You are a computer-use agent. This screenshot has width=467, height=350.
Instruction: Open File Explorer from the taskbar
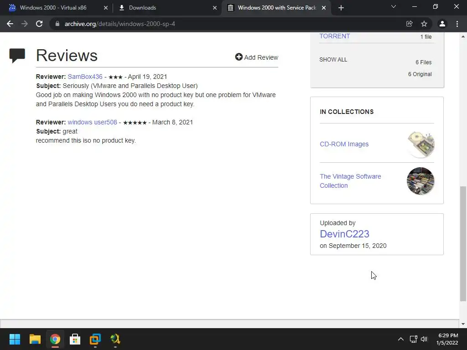click(x=35, y=339)
